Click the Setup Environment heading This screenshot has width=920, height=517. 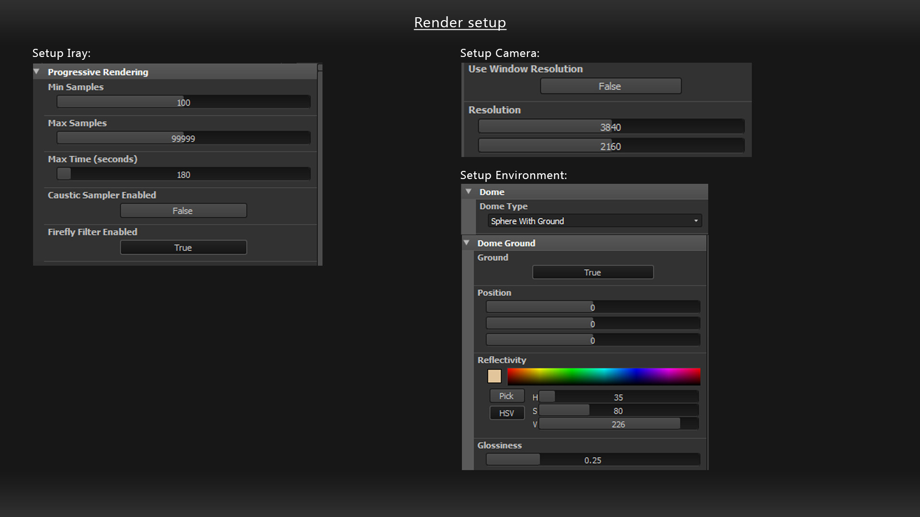[513, 175]
